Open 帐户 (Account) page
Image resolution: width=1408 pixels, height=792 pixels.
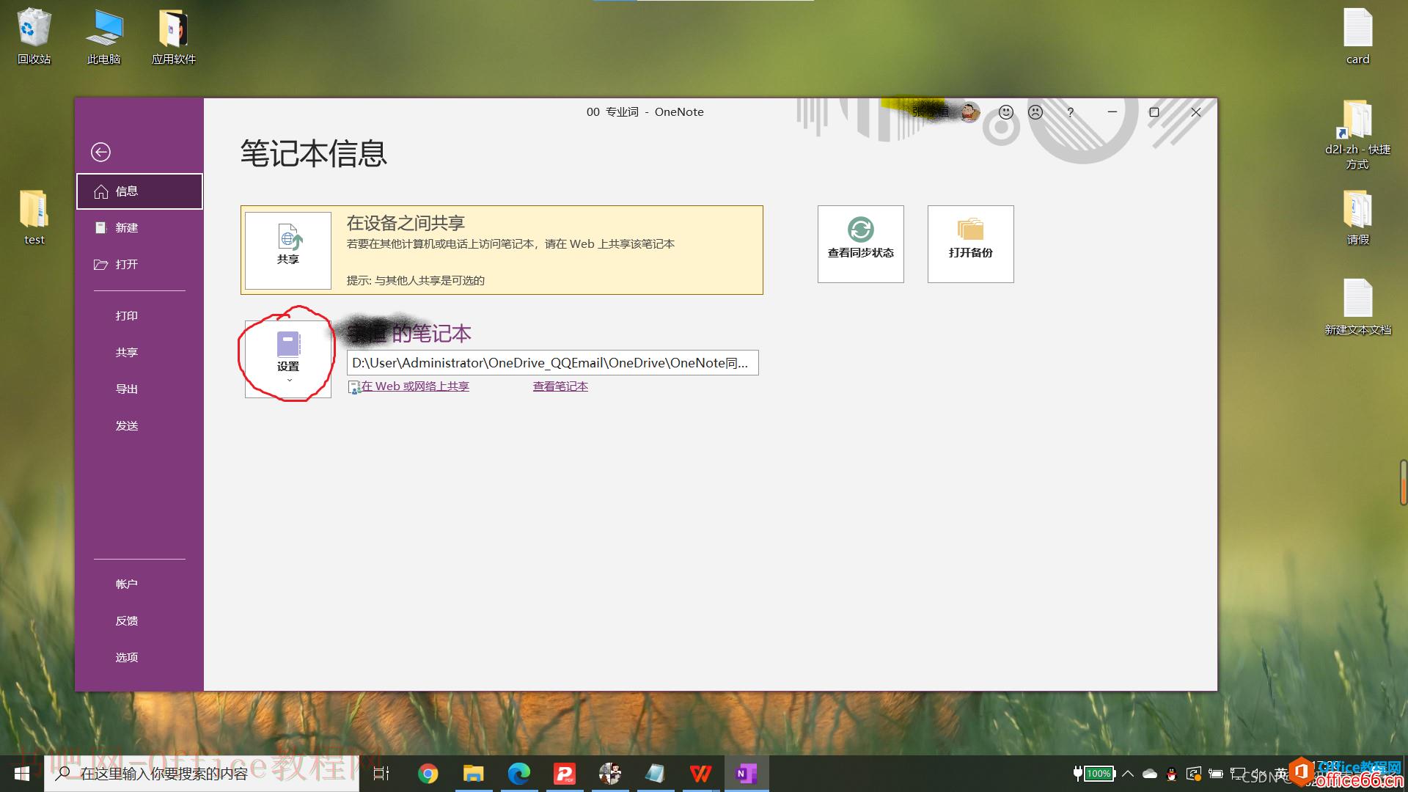pyautogui.click(x=139, y=584)
